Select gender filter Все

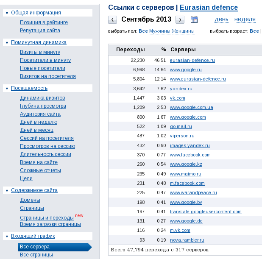coord(143,31)
